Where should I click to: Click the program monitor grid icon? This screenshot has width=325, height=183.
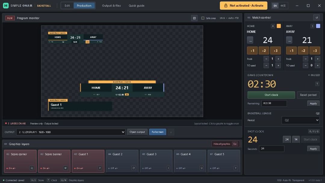pyautogui.click(x=194, y=18)
